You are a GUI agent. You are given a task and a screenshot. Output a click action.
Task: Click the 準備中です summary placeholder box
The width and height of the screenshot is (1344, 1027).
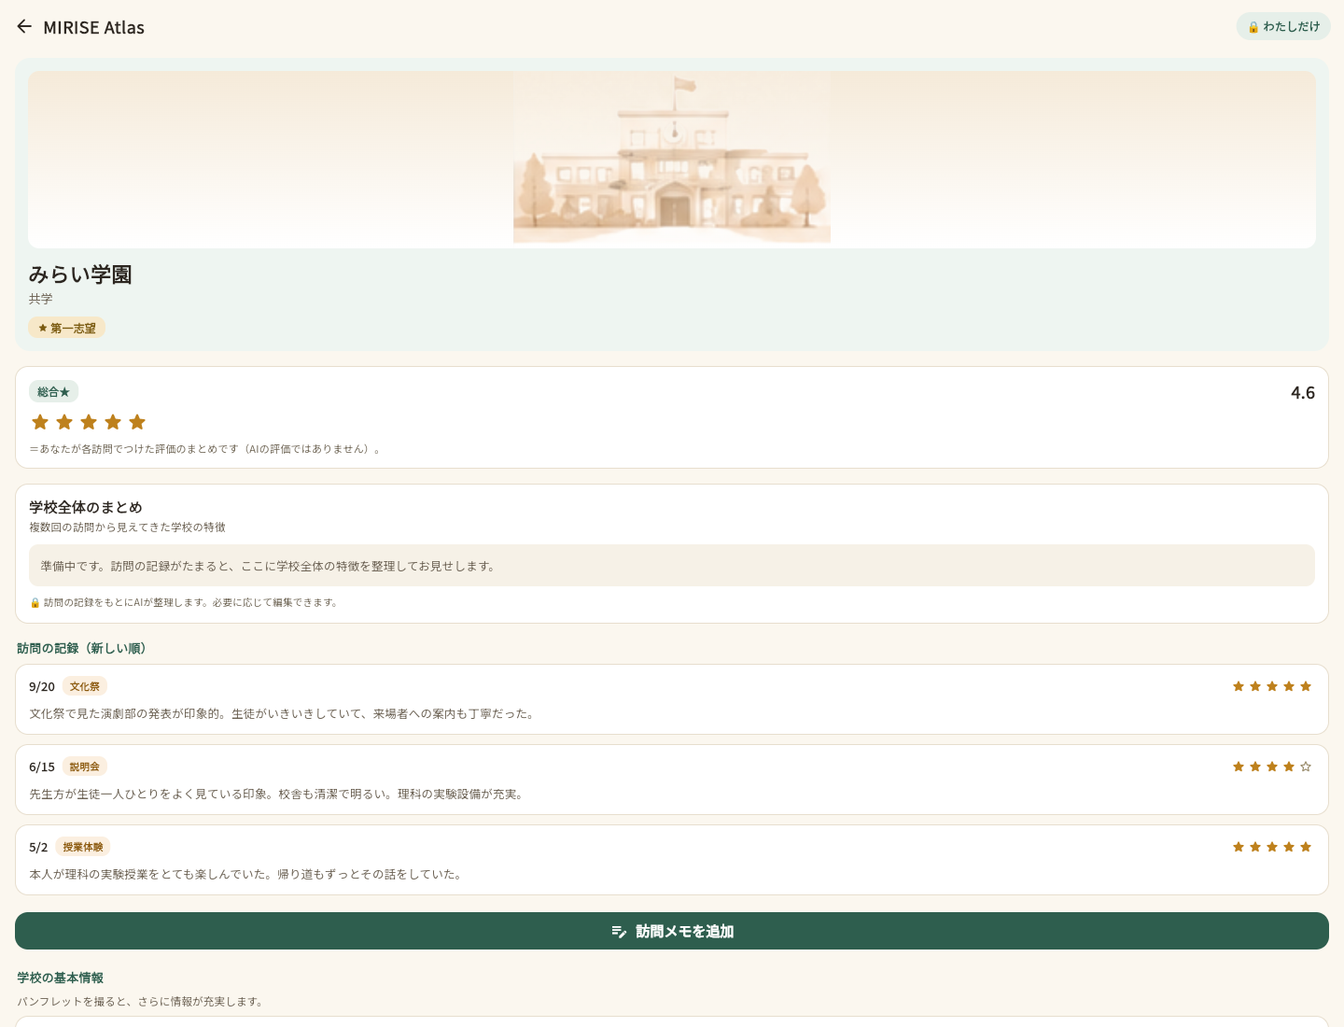coord(672,566)
